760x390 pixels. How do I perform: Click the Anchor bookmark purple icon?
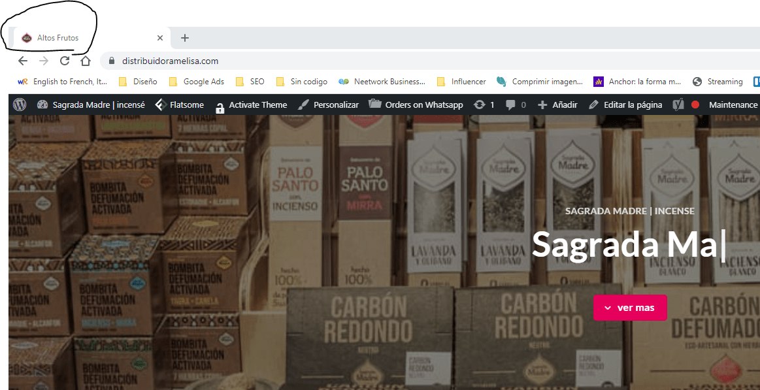[x=598, y=82]
